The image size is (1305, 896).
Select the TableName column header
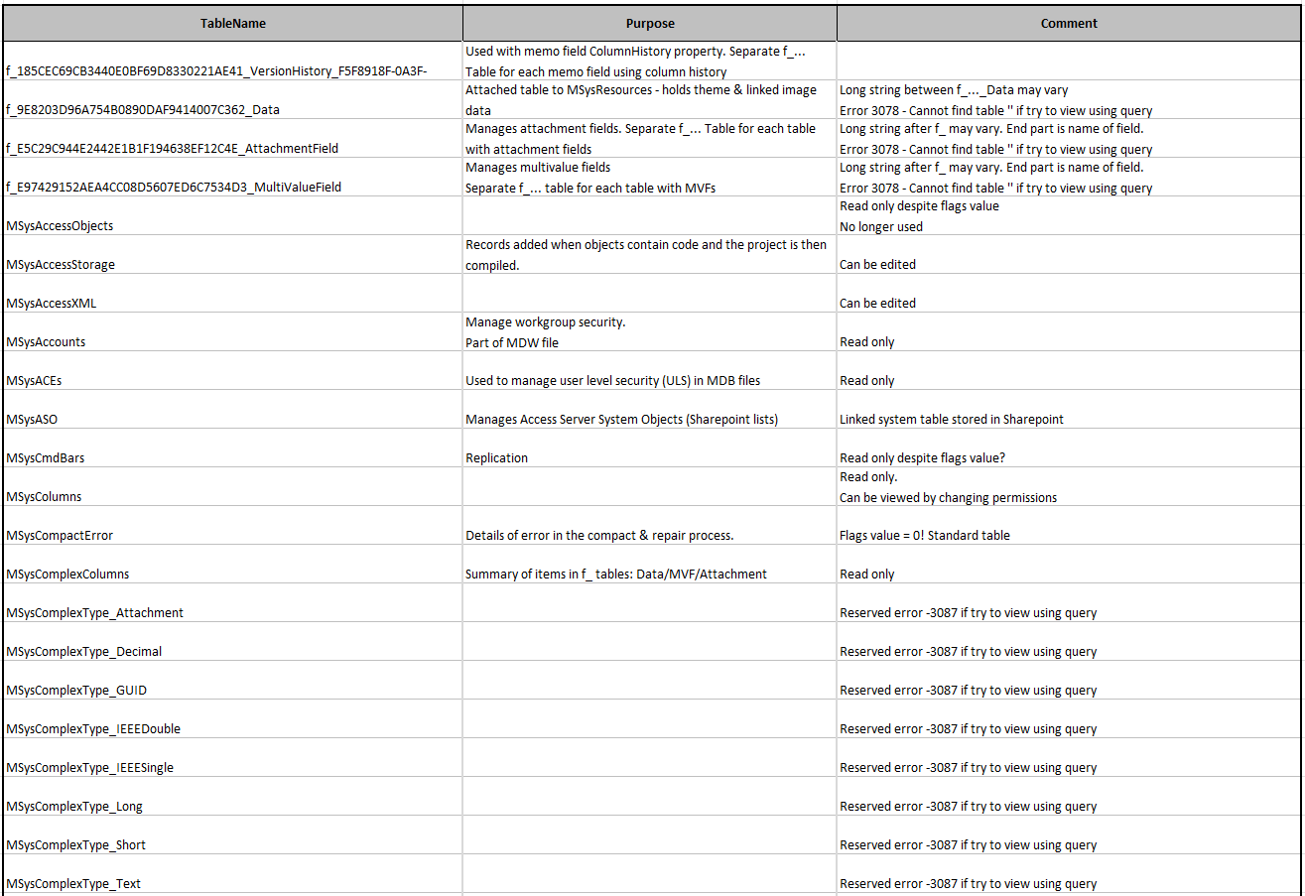point(232,23)
